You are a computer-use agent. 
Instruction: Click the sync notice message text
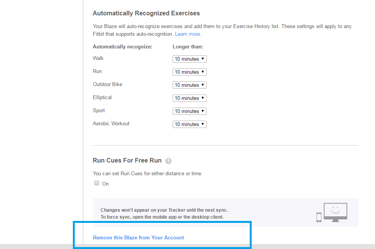coord(164,214)
